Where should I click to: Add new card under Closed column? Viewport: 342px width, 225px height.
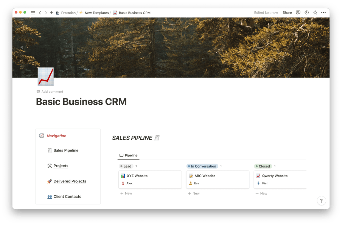(x=261, y=193)
